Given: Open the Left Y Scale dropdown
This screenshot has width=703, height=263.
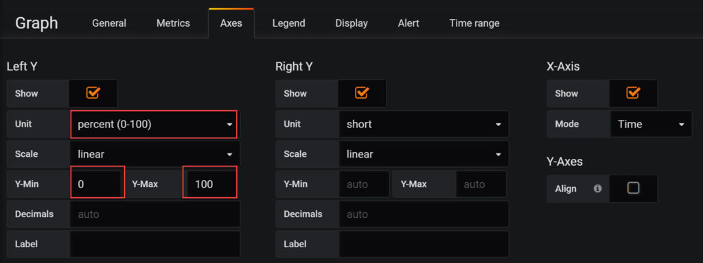Looking at the screenshot, I should click(x=154, y=154).
